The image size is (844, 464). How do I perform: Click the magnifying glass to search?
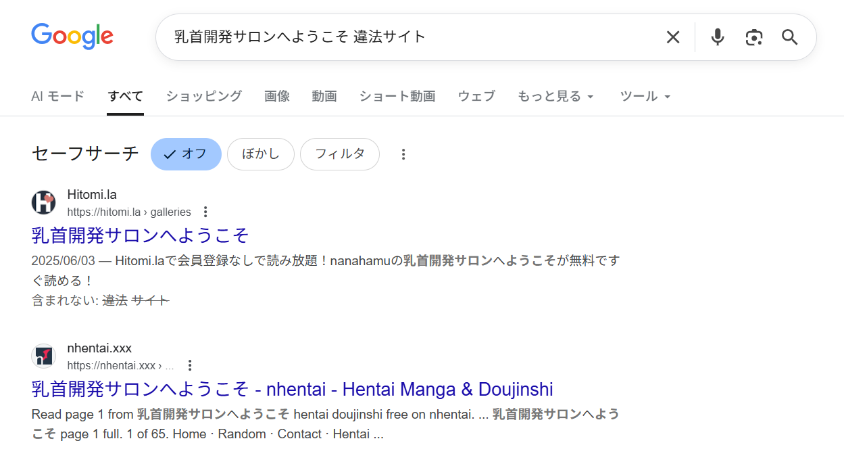789,37
